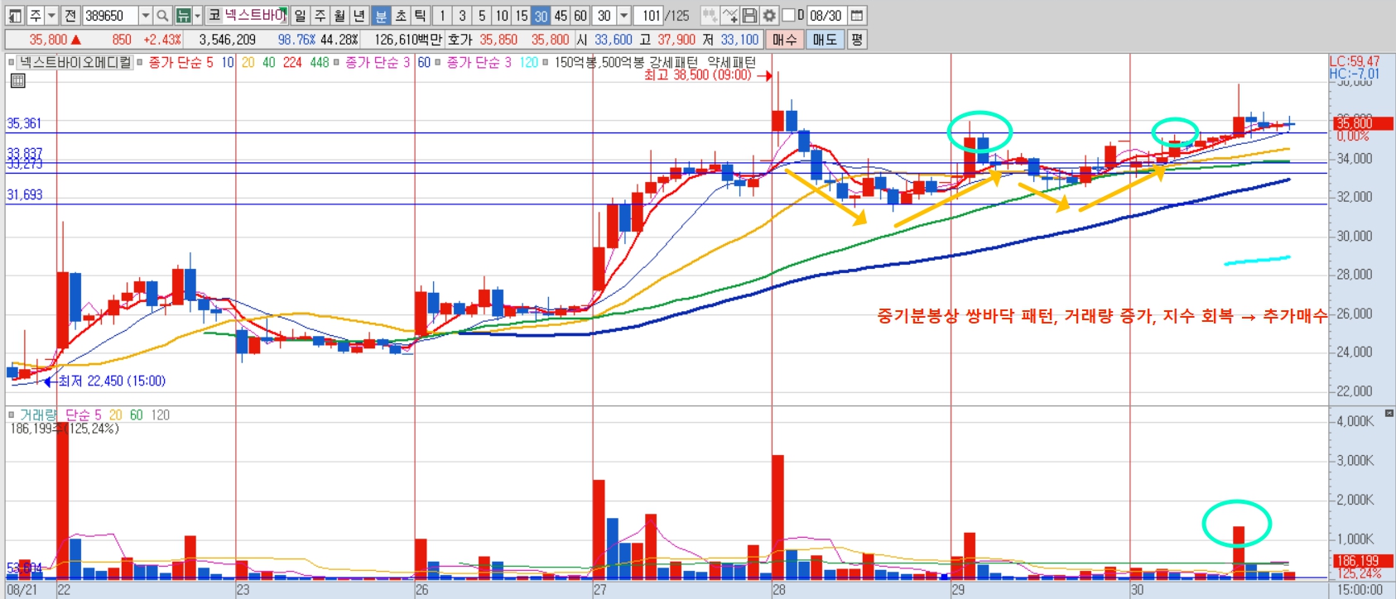The height and width of the screenshot is (599, 1396).
Task: Click the 35,361 horizontal line price label
Action: (24, 123)
